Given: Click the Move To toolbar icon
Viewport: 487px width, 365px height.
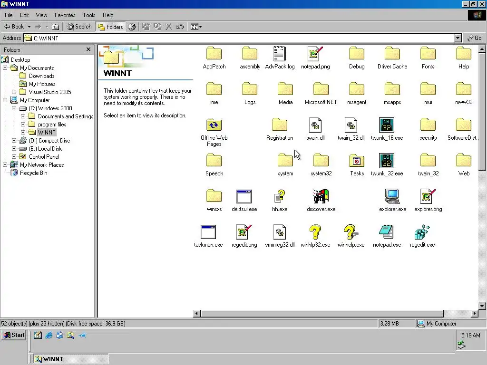Looking at the screenshot, I should click(x=146, y=27).
